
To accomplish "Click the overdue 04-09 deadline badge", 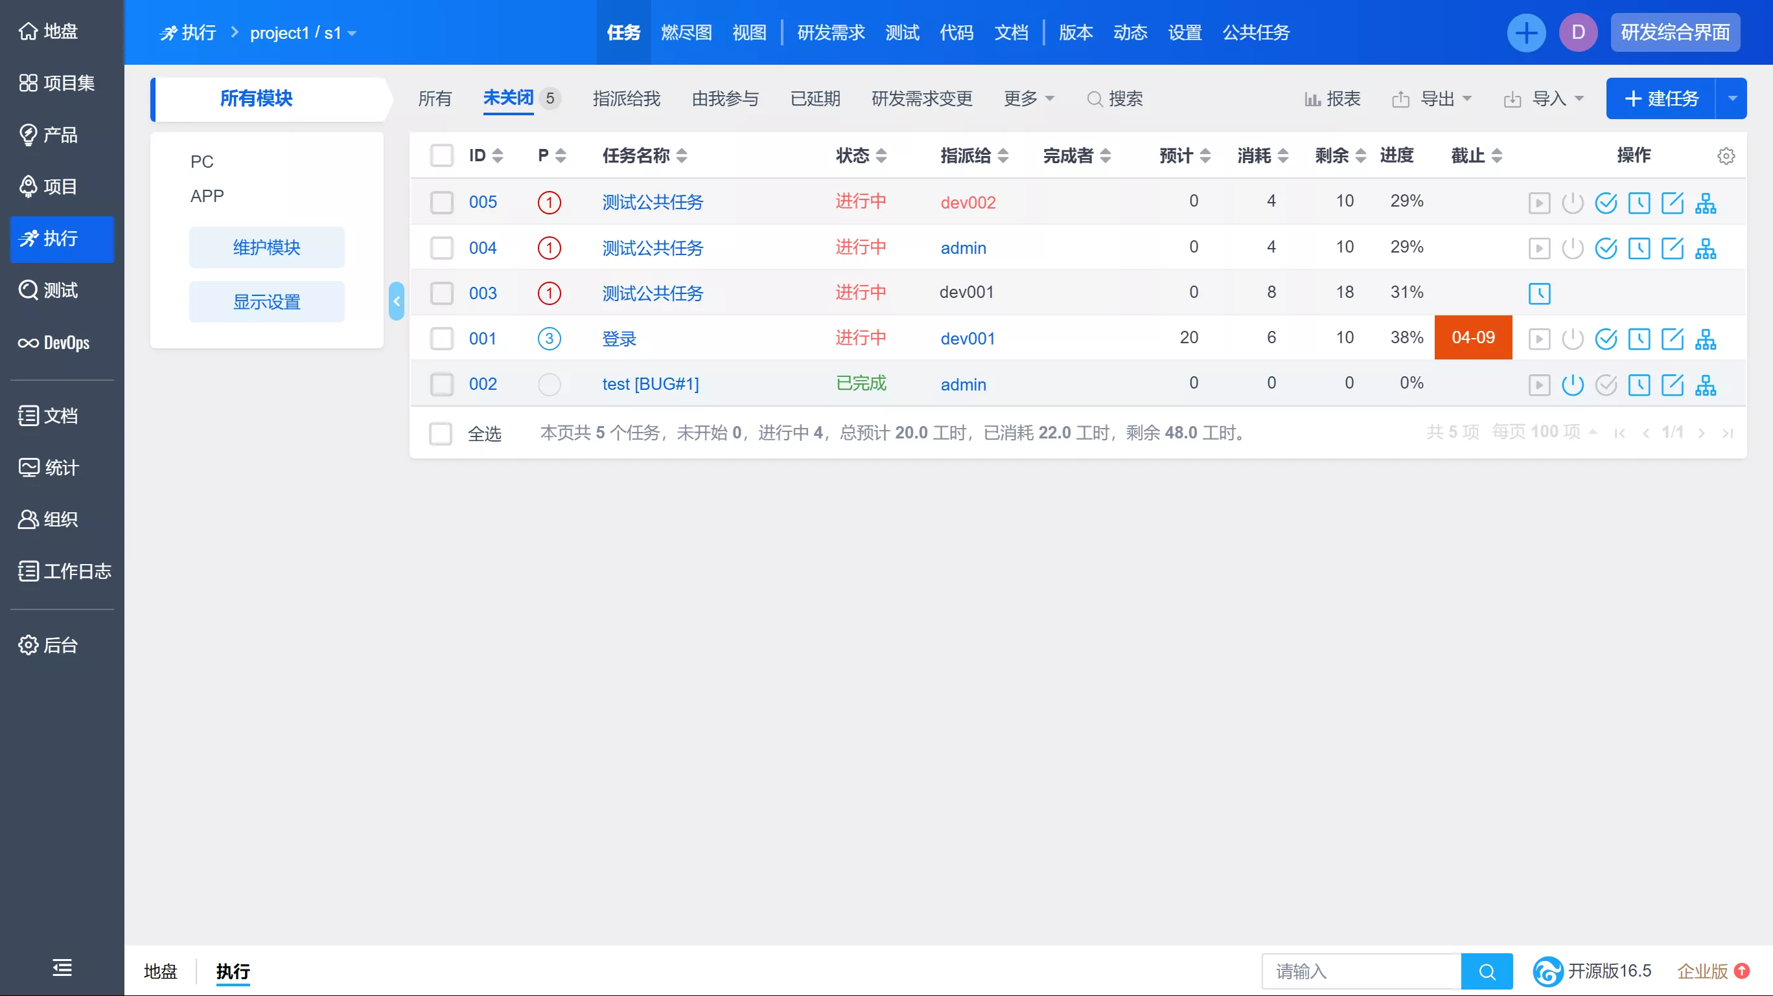I will [1473, 338].
